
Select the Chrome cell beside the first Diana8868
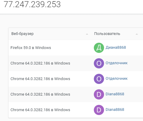click(x=40, y=94)
